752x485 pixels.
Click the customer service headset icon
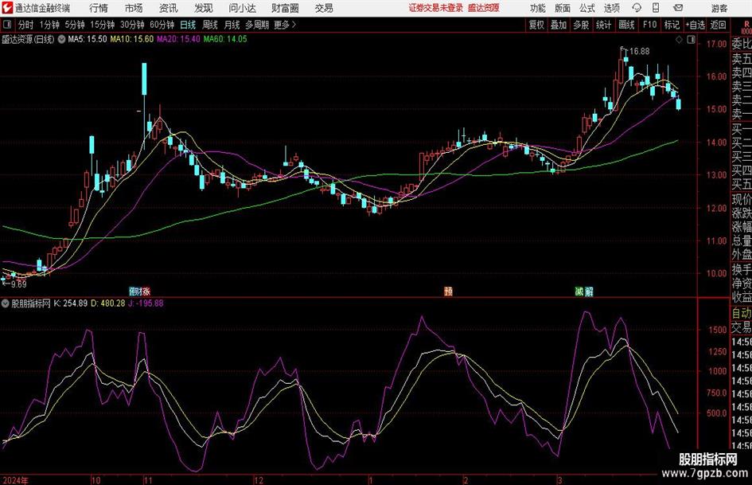pos(637,8)
